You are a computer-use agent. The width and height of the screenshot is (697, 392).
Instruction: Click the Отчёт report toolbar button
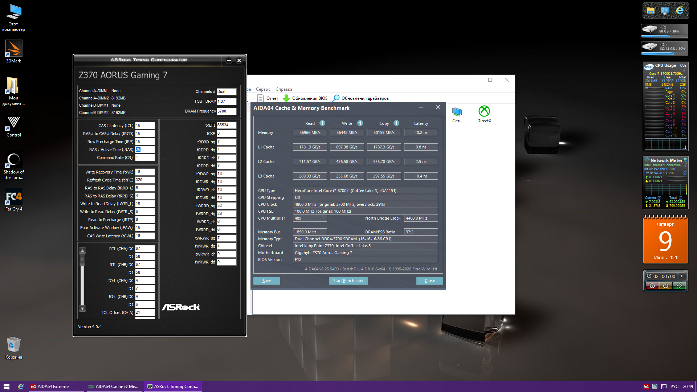(x=268, y=98)
